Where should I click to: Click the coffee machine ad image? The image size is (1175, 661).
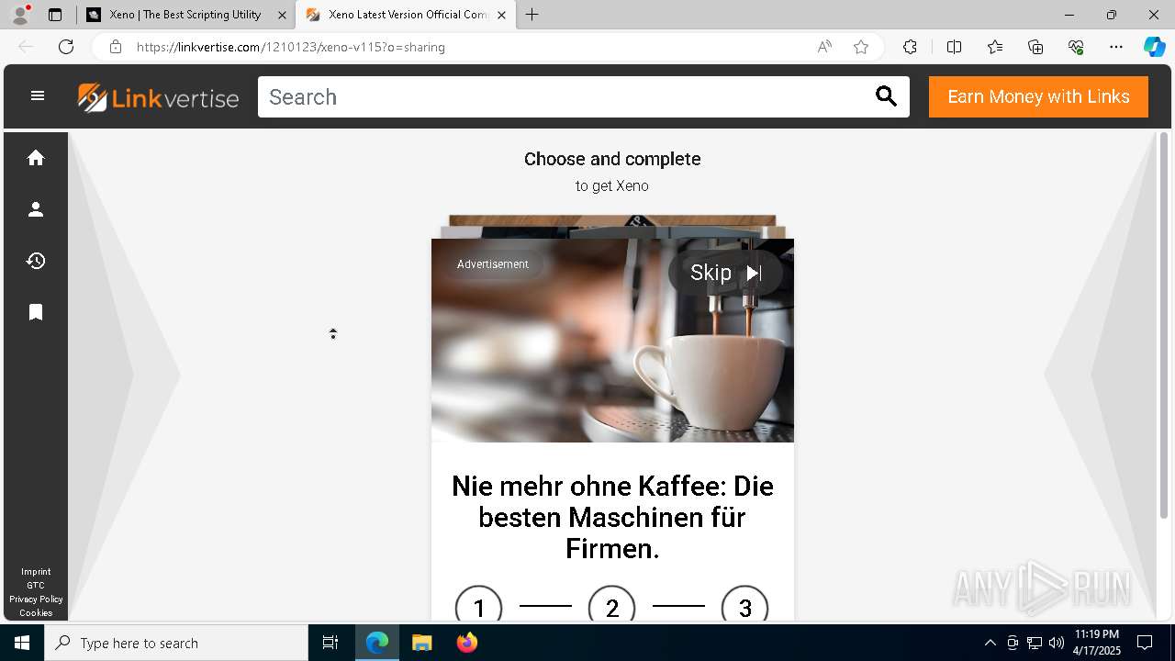(612, 341)
